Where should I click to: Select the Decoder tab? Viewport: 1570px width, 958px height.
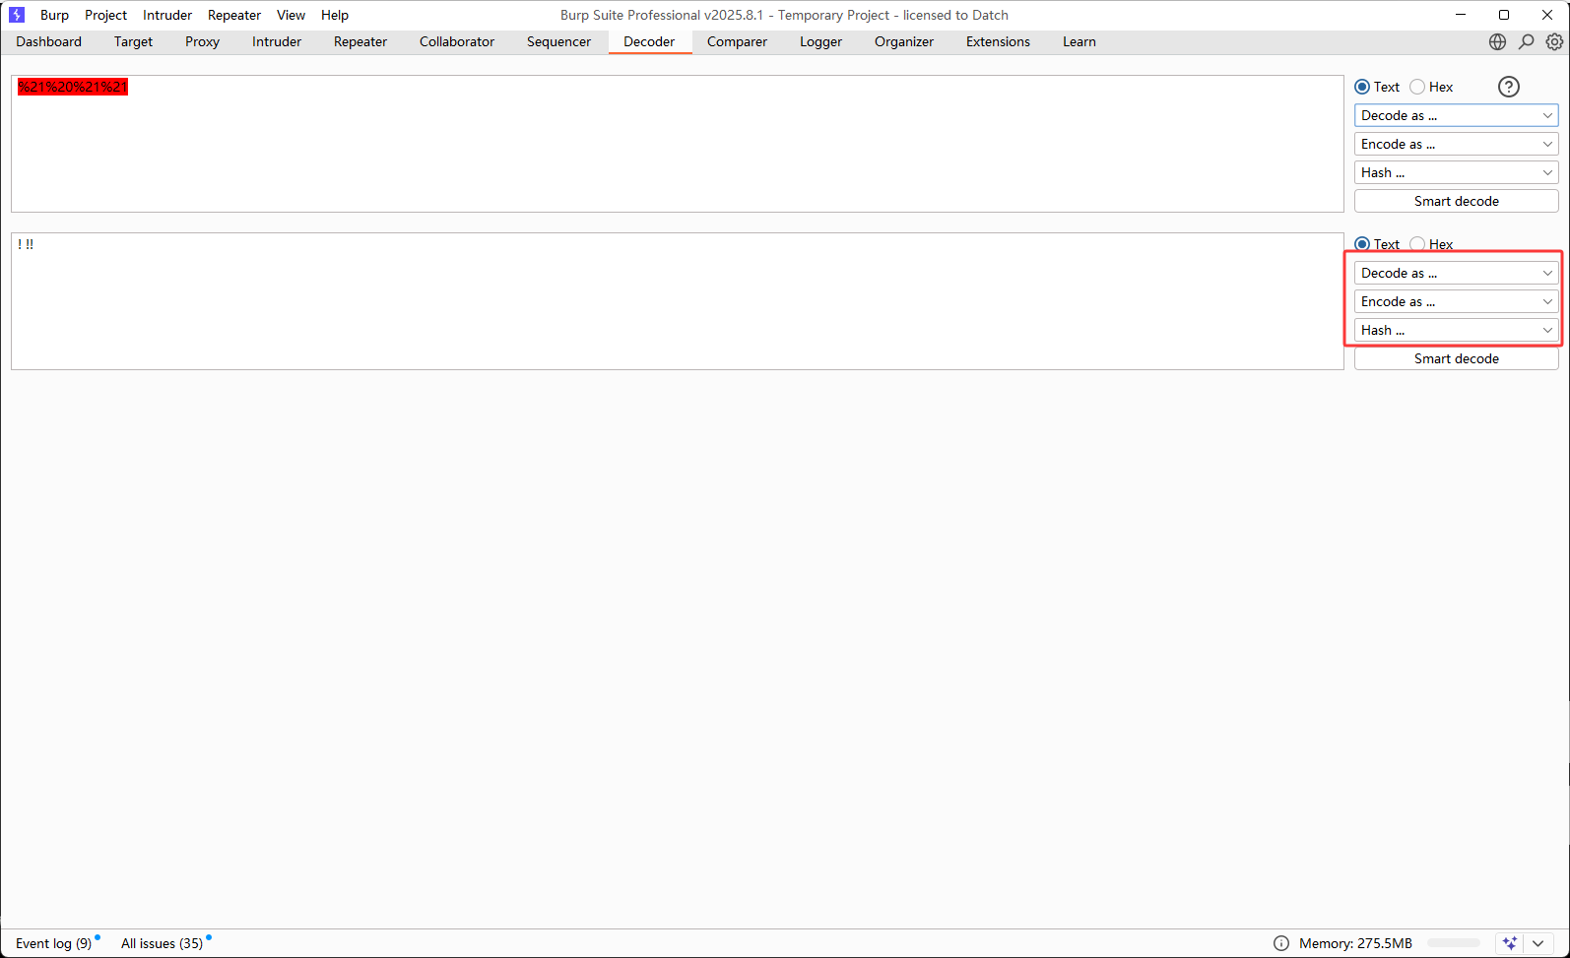[649, 41]
